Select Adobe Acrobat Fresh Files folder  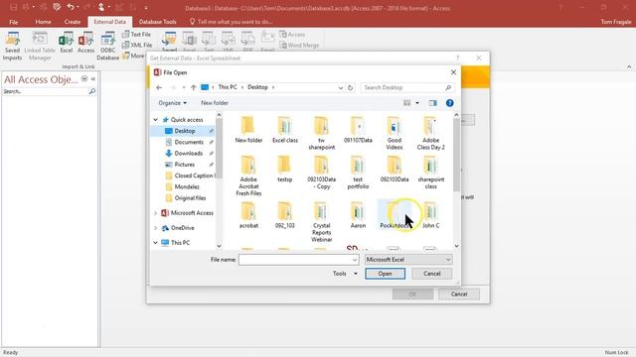pyautogui.click(x=248, y=176)
